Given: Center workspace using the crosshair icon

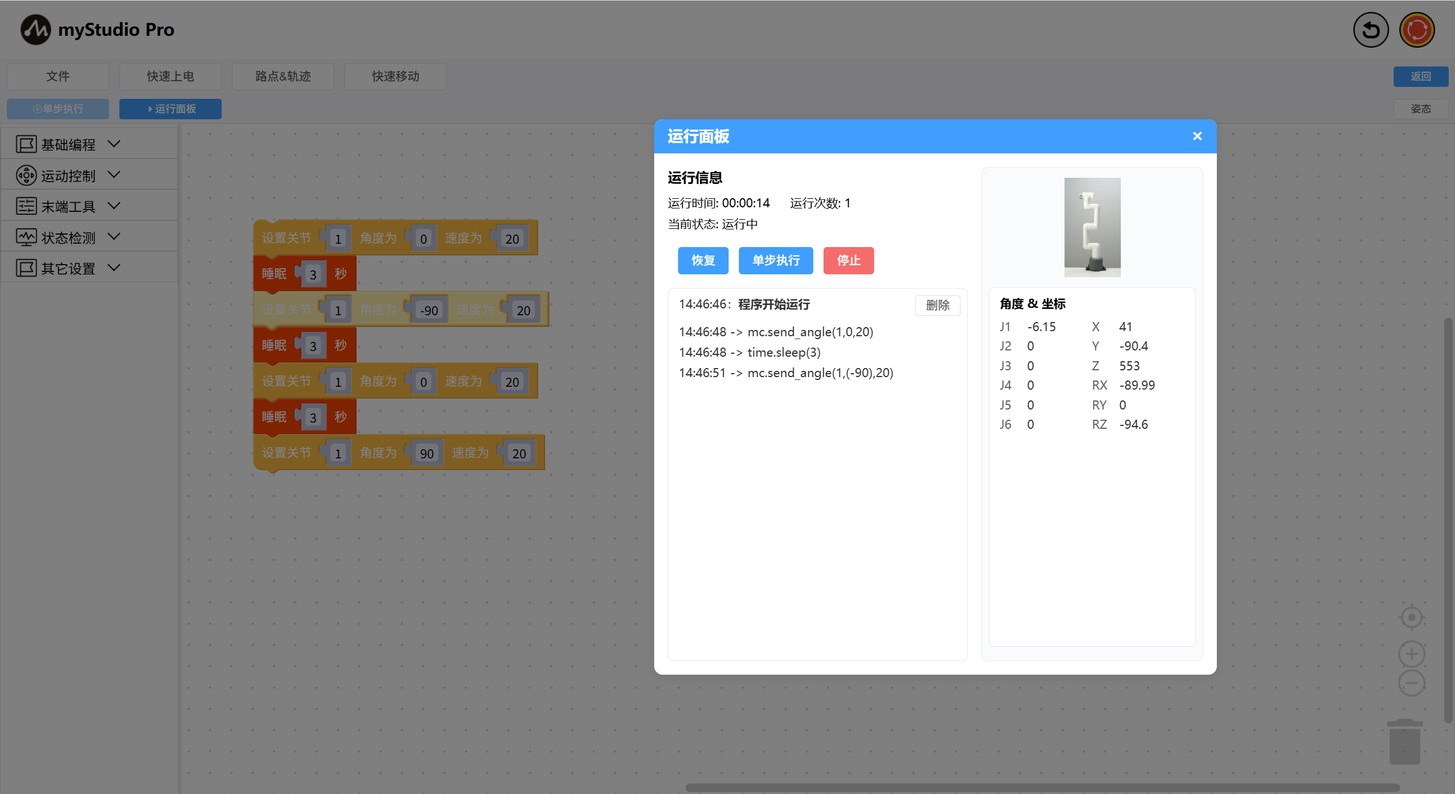Looking at the screenshot, I should pos(1411,617).
